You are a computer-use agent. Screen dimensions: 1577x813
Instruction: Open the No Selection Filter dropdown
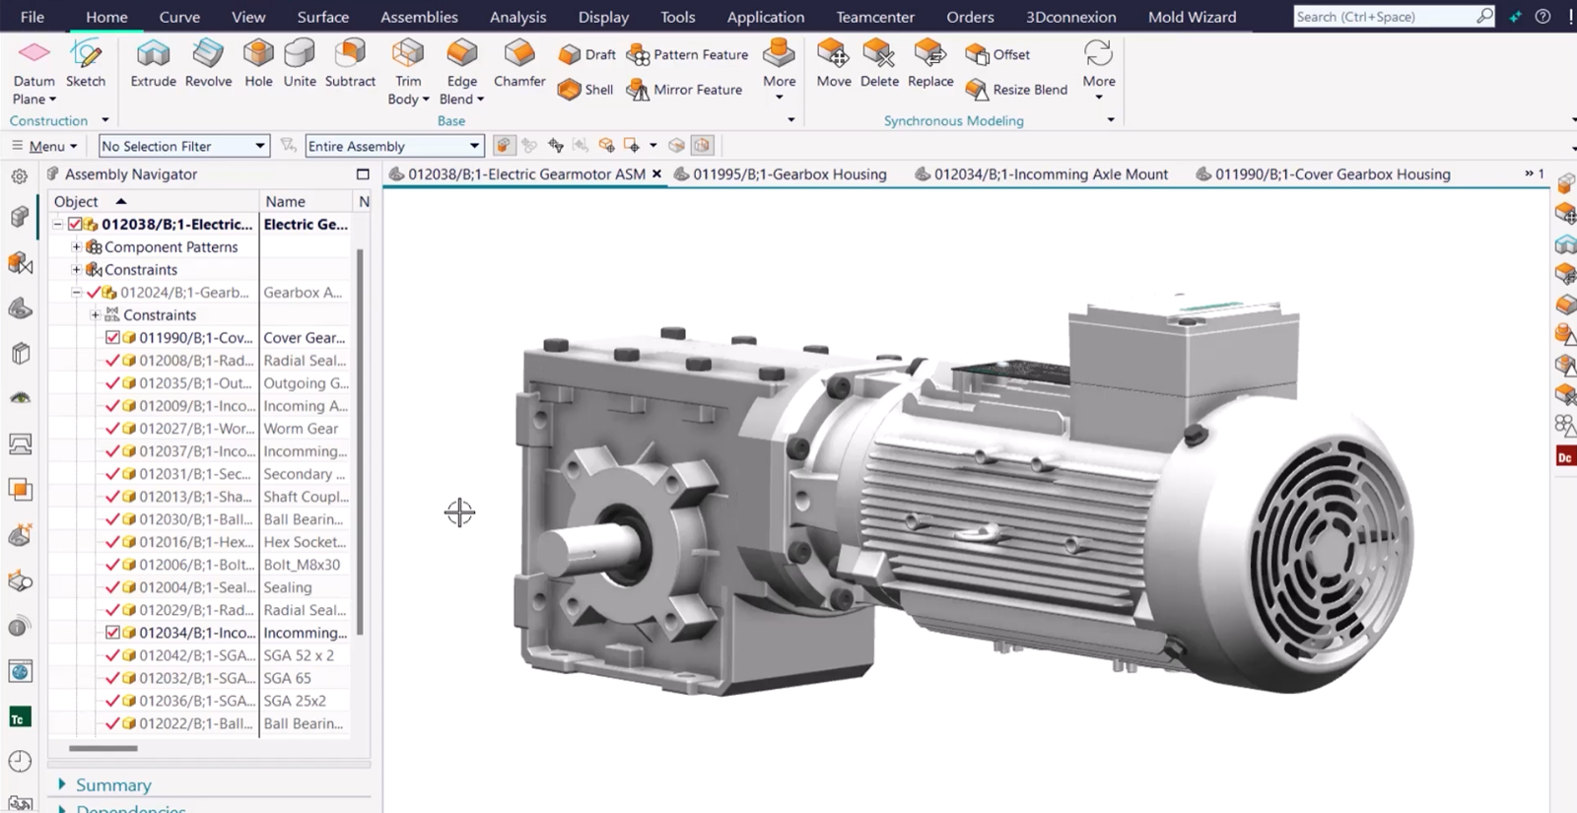(184, 146)
